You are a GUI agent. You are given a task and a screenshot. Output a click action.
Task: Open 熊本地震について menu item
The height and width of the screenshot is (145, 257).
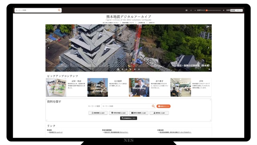pyautogui.click(x=128, y=23)
